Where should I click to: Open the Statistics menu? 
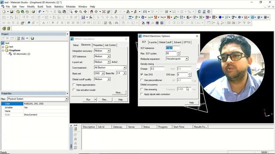[58, 7]
